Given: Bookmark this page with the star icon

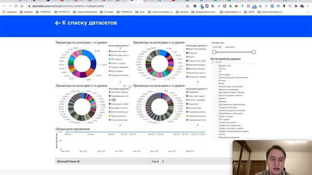Looking at the screenshot, I should (x=187, y=6).
